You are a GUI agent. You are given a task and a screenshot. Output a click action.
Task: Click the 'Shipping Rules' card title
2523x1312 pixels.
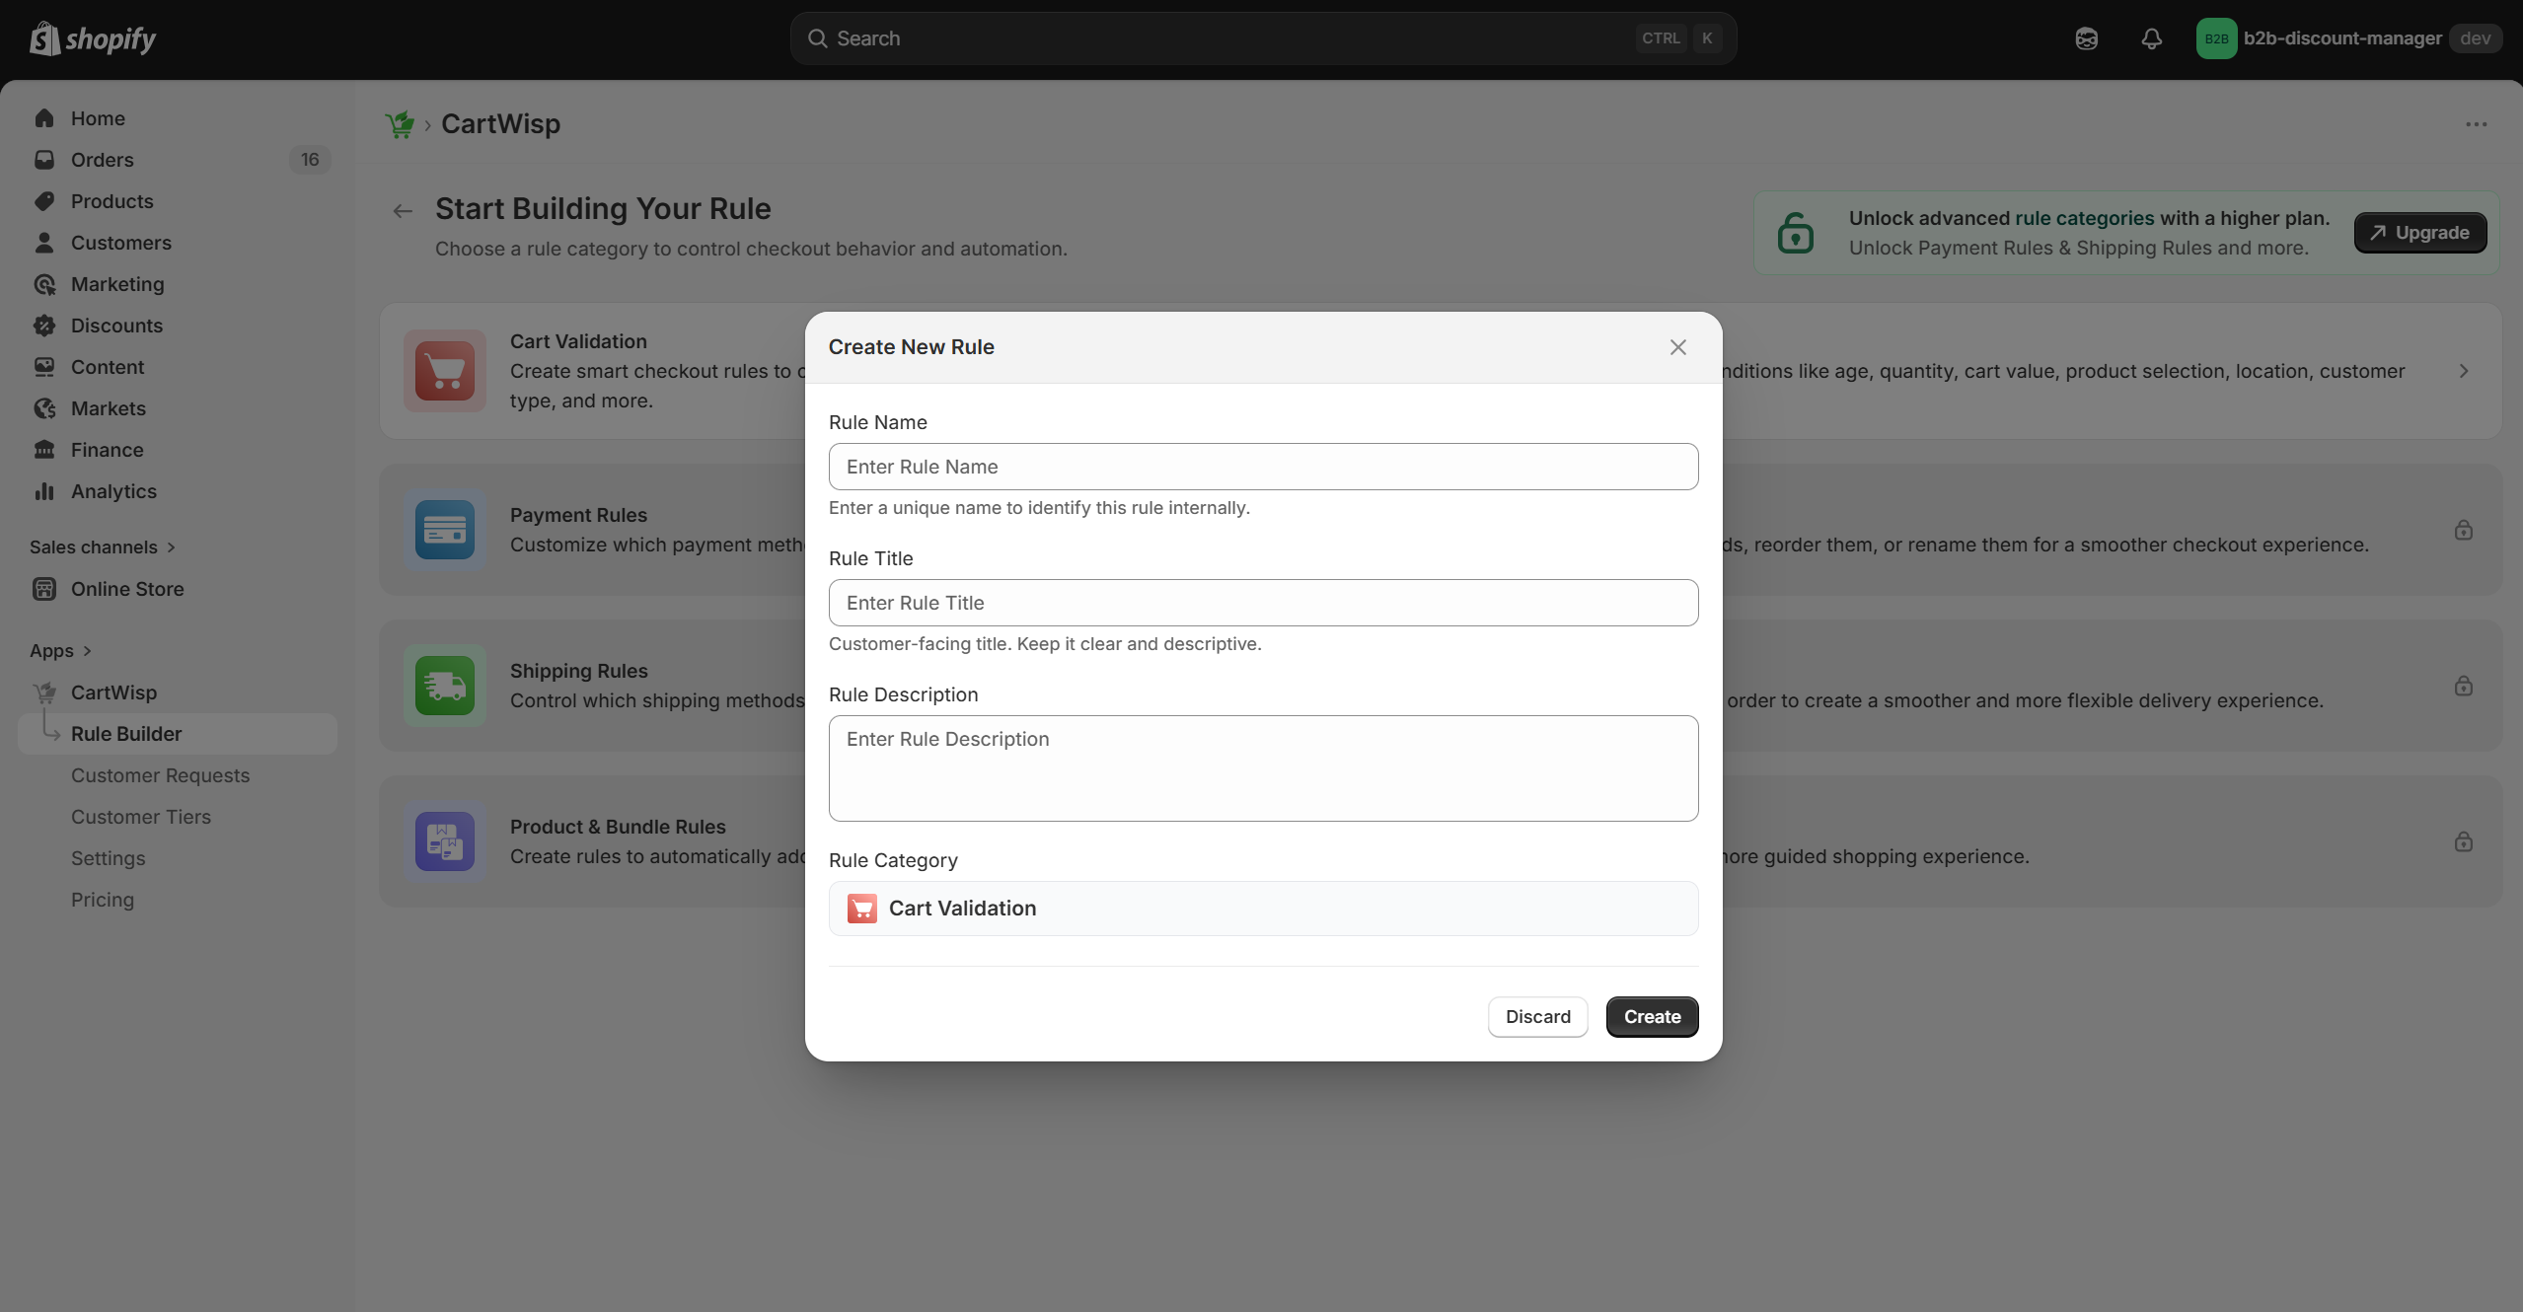(579, 671)
